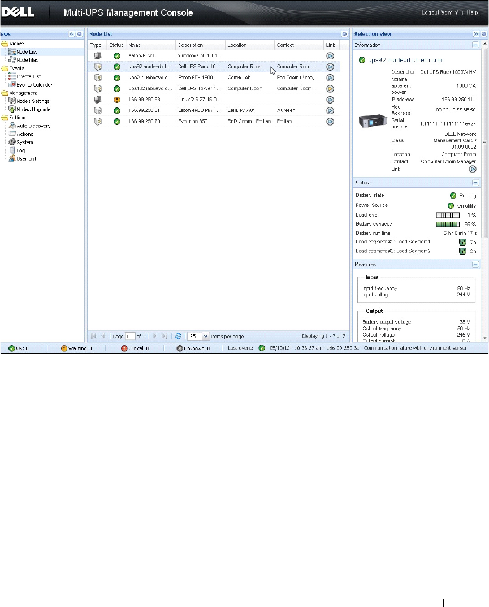Click the Warning count status bar icon
This screenshot has height=607, width=489.
(64, 348)
